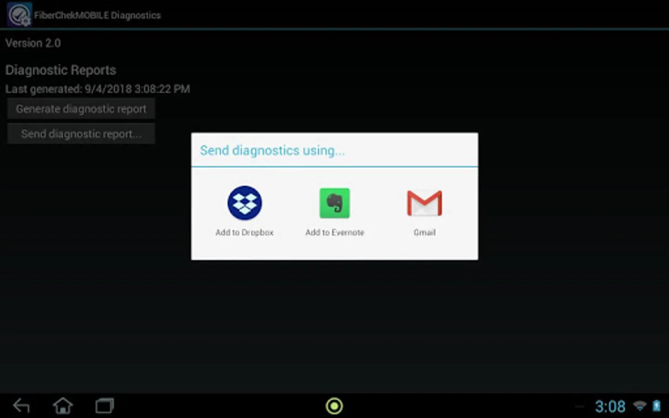Click the Send diagnostic report... button
The image size is (669, 418).
click(81, 134)
